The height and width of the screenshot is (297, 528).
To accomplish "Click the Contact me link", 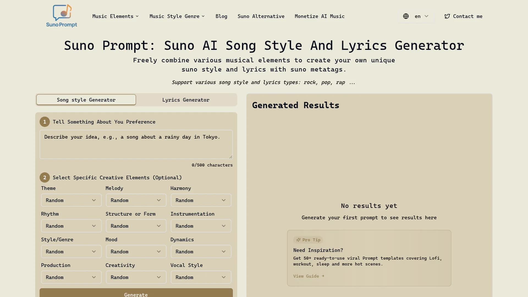I will 463,16.
